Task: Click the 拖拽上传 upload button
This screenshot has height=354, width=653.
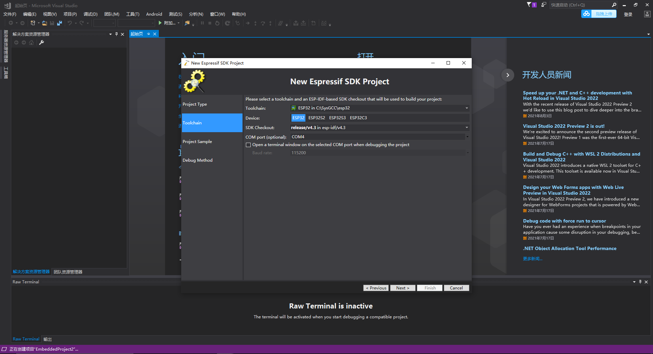Action: 604,14
